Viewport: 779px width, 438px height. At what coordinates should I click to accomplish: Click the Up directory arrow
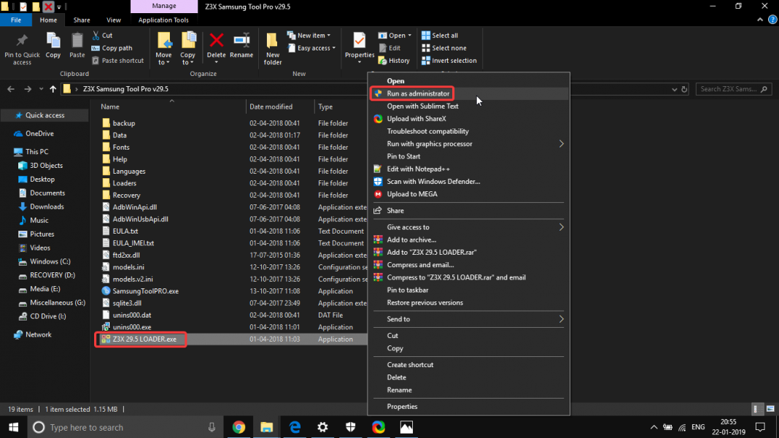point(53,89)
